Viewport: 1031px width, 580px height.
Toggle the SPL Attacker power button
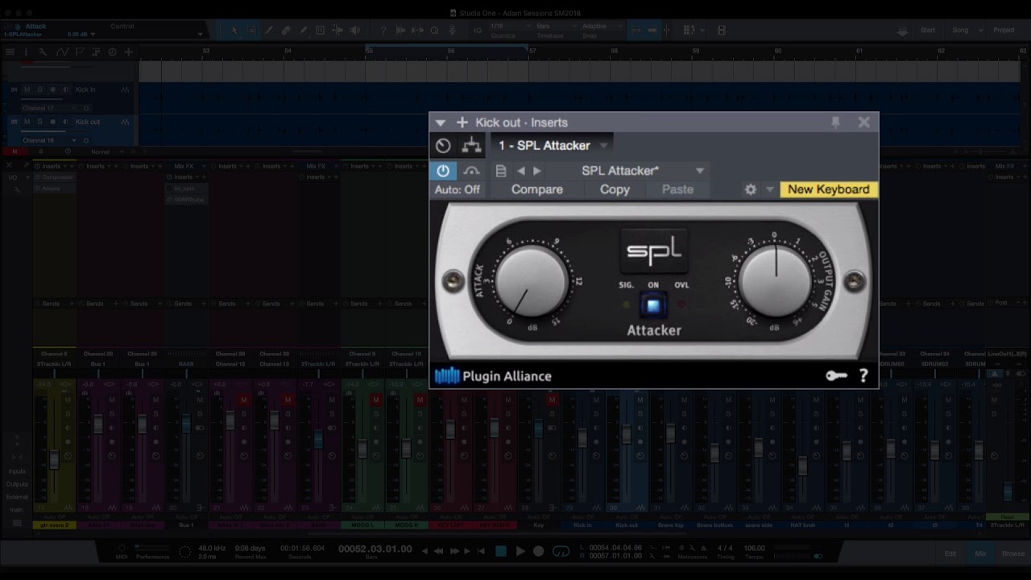[443, 171]
